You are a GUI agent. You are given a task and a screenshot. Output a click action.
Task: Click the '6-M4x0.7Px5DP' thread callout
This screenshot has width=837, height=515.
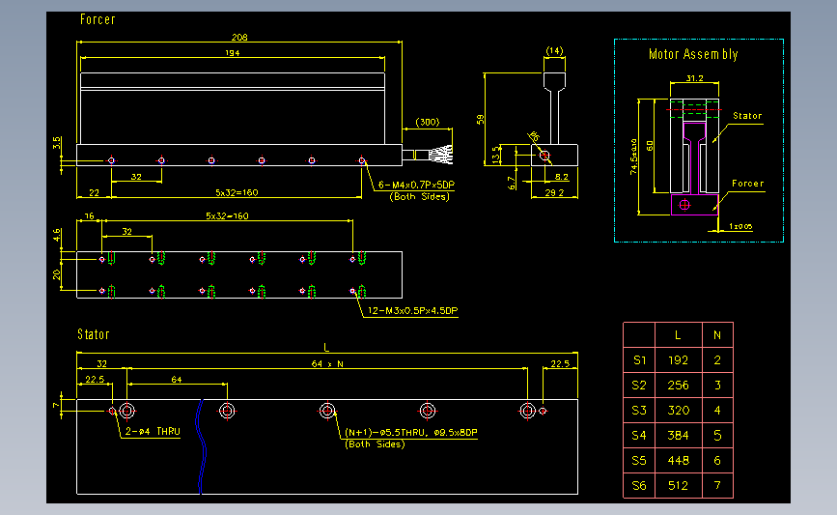(x=416, y=185)
